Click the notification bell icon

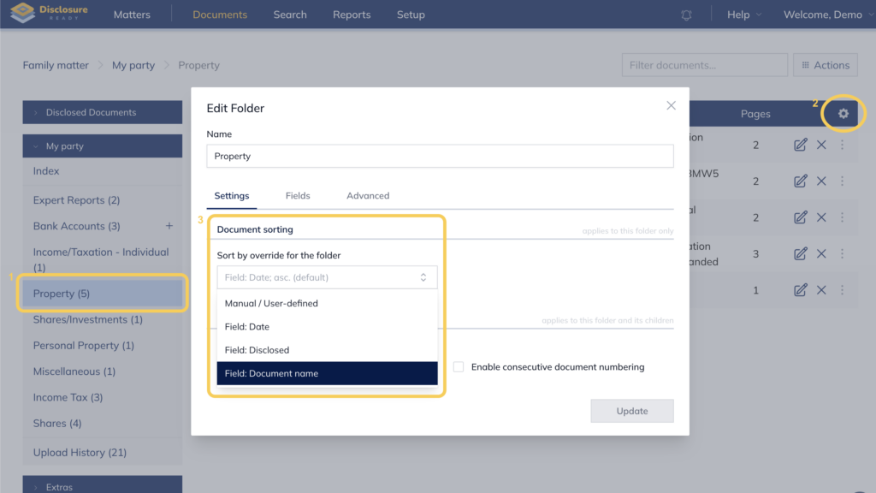click(686, 15)
